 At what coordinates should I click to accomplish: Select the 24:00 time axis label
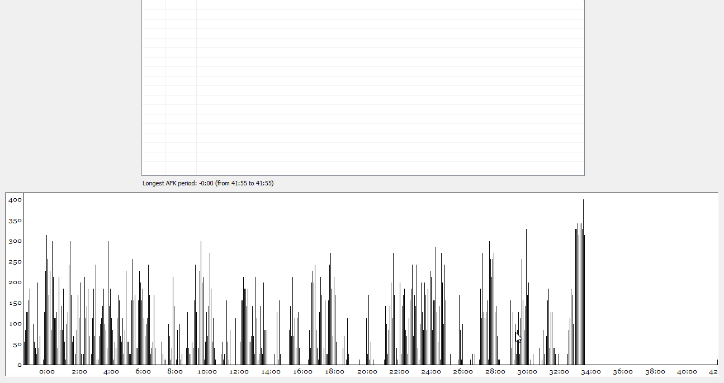click(x=431, y=372)
